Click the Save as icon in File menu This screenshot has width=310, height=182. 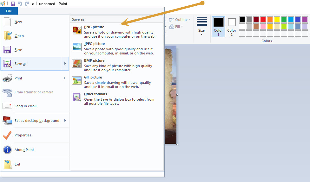click(8, 64)
